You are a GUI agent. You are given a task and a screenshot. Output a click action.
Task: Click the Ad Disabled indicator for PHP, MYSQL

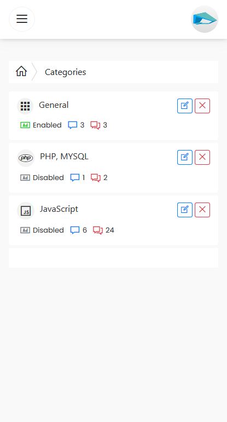(x=42, y=178)
